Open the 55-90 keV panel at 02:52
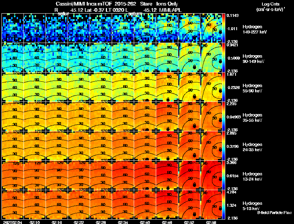Screen dimensions: 294x224 (189, 86)
